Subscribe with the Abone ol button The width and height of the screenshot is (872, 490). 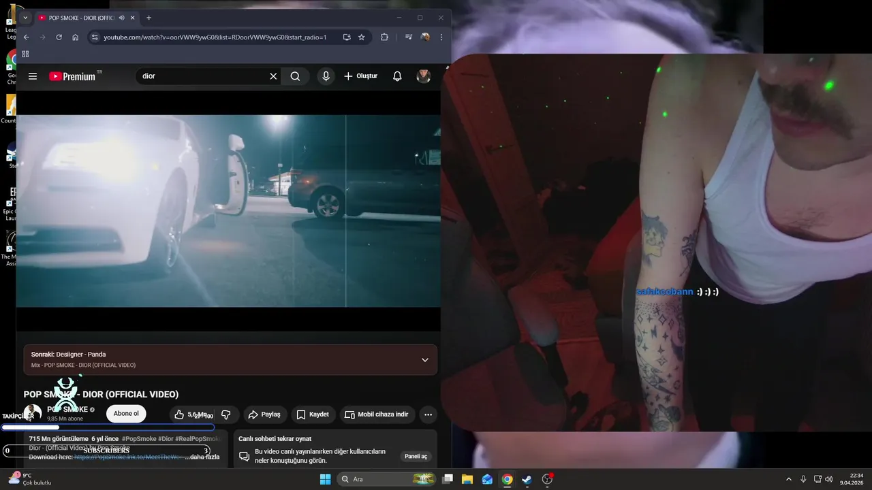click(126, 414)
